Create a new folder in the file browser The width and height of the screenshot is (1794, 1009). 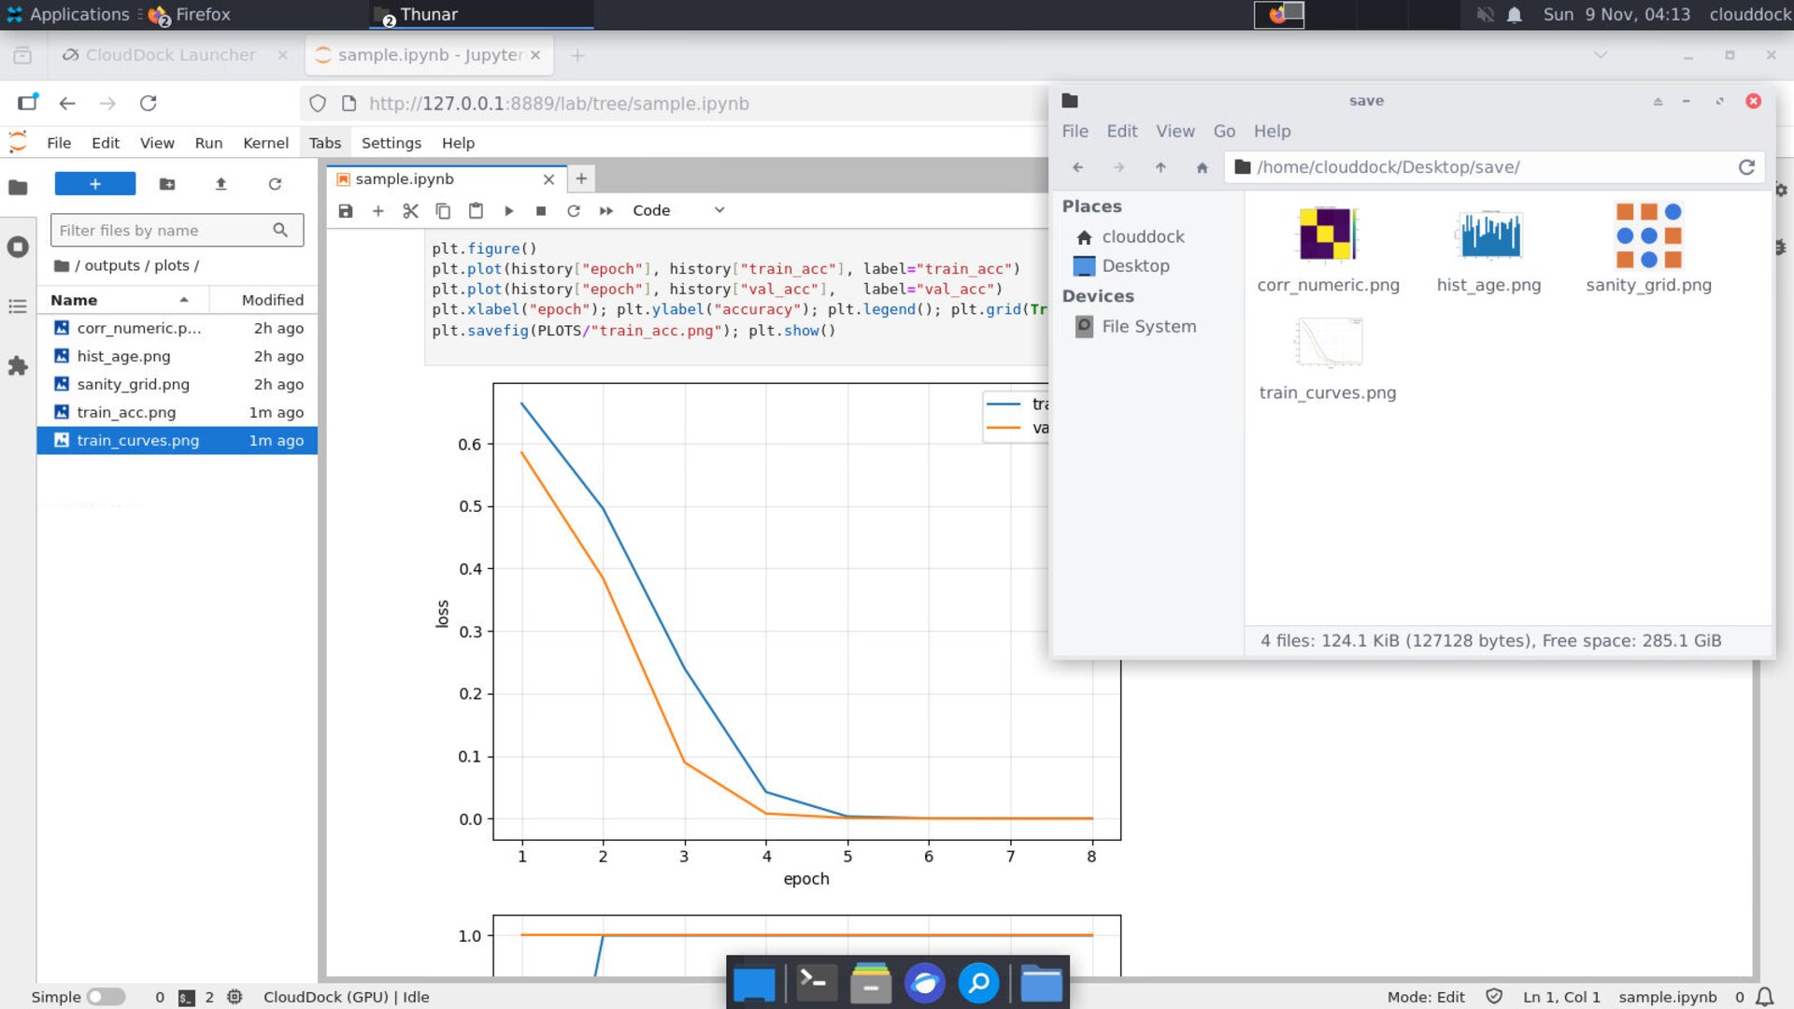click(167, 183)
